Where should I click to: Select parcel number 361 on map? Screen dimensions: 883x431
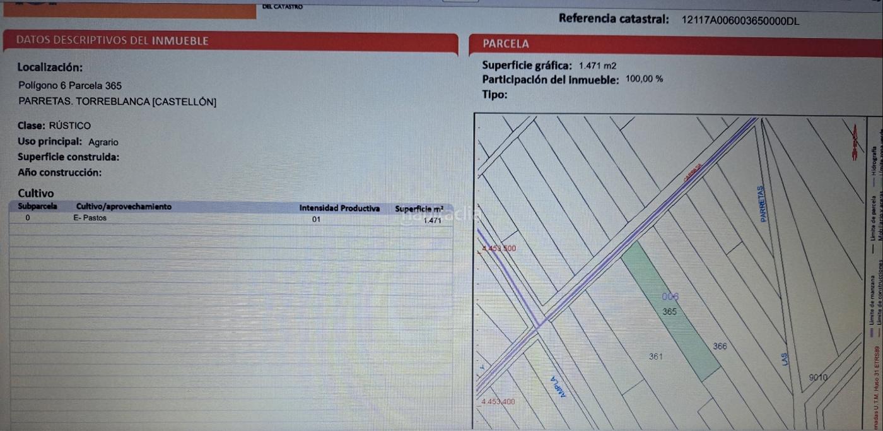point(656,357)
